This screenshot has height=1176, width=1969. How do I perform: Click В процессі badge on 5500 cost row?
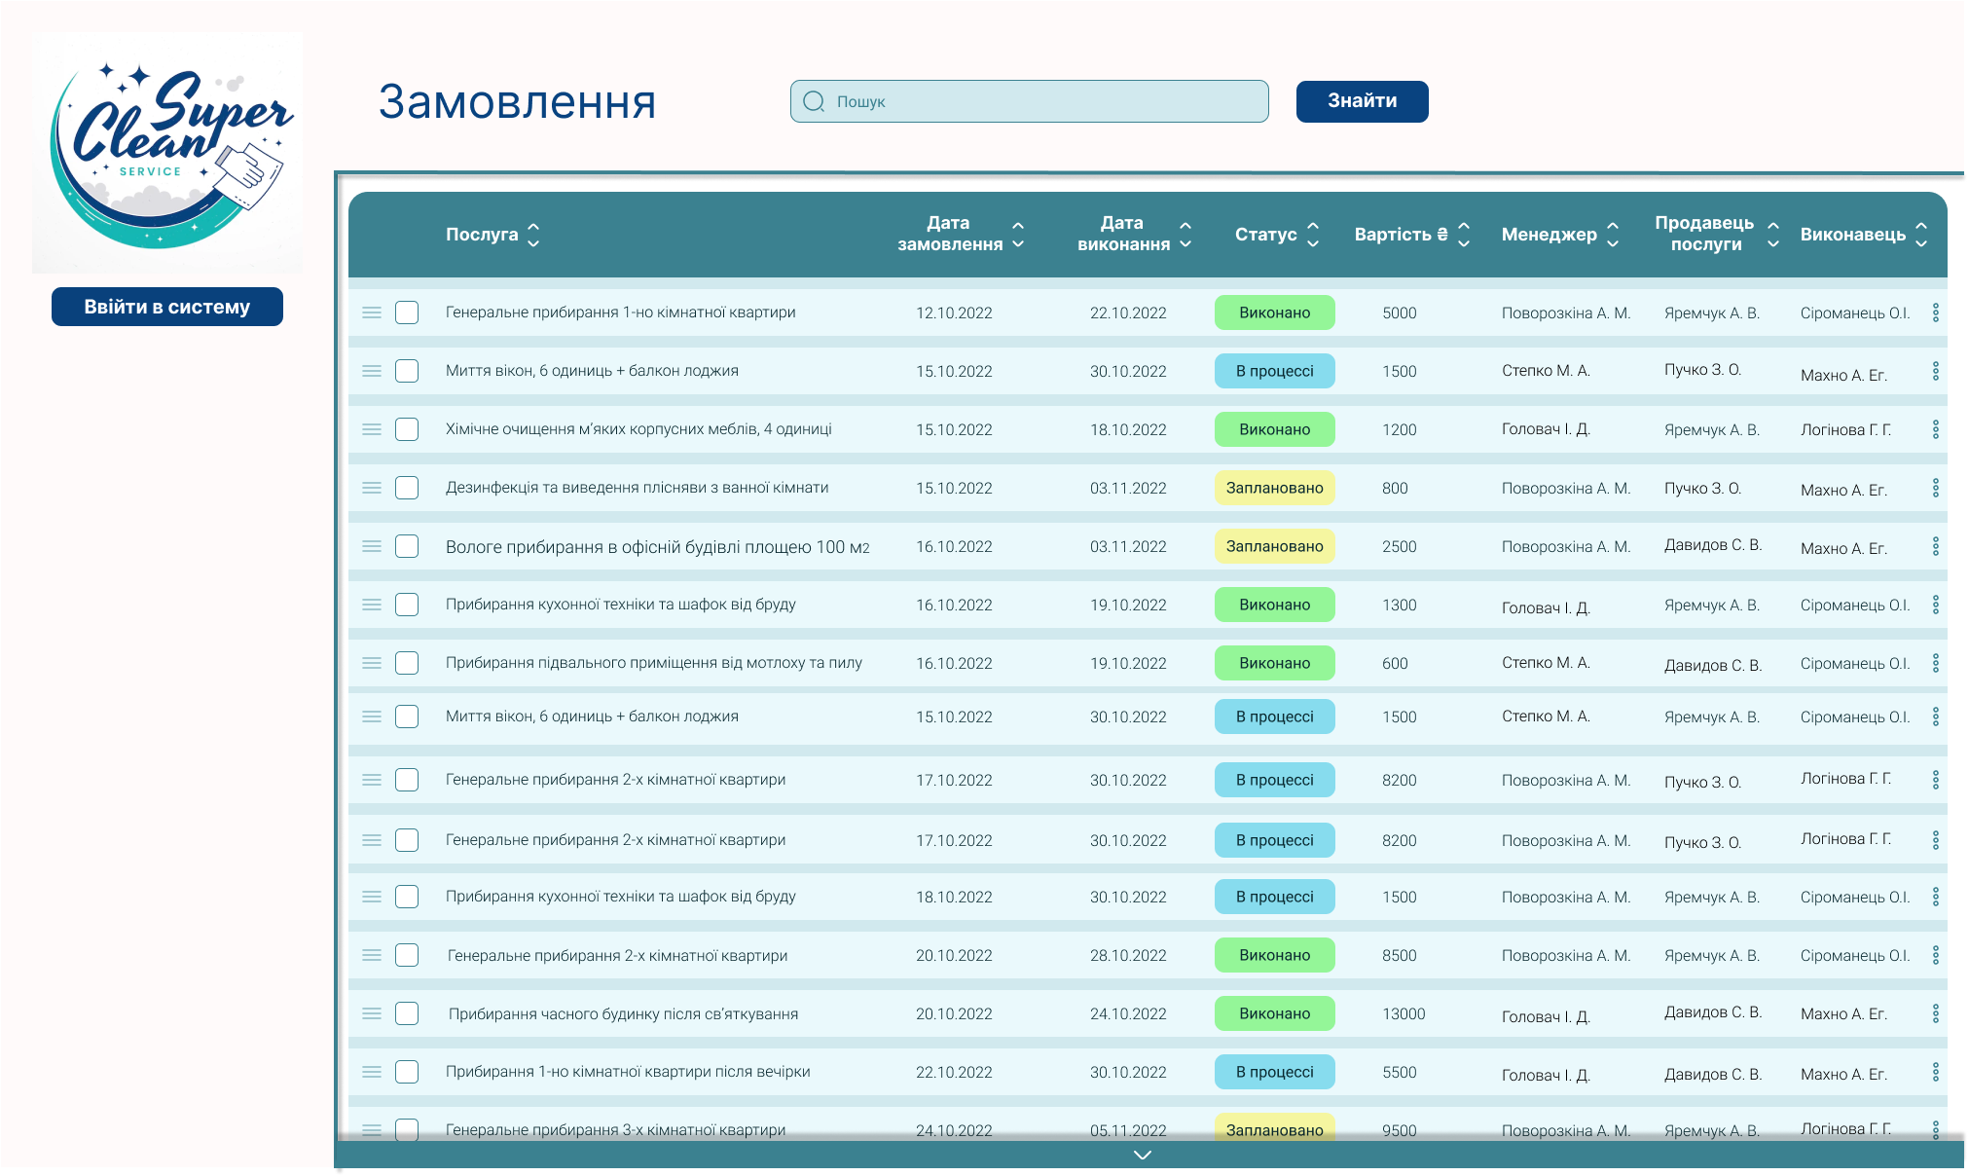pos(1274,1072)
